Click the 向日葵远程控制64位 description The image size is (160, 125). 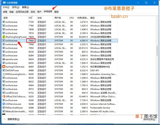(100, 67)
